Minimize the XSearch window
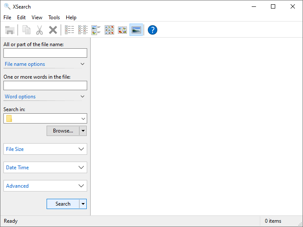303x227 pixels. [254, 6]
